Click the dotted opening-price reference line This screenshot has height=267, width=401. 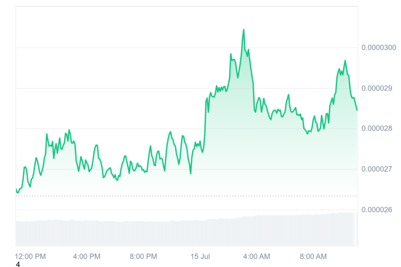[186, 196]
